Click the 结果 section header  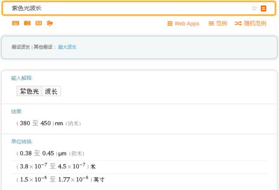(x=17, y=112)
